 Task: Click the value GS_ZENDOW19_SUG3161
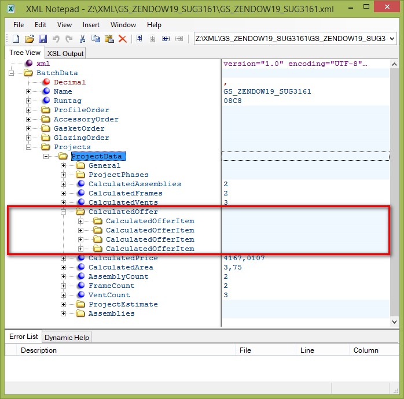[x=267, y=91]
